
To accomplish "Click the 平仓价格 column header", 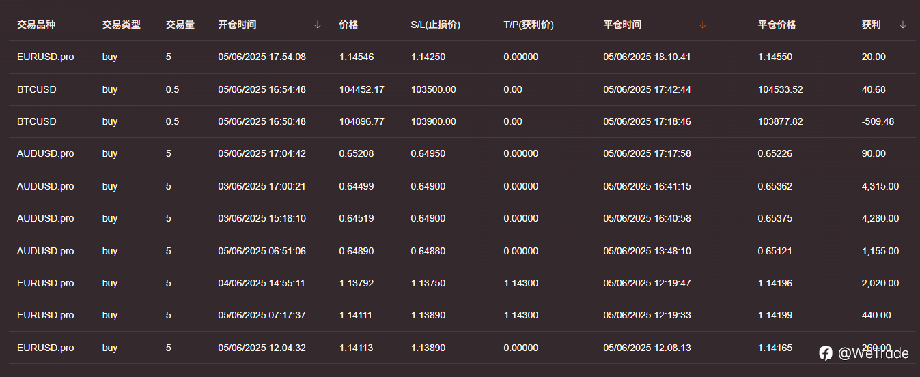I will tap(777, 25).
